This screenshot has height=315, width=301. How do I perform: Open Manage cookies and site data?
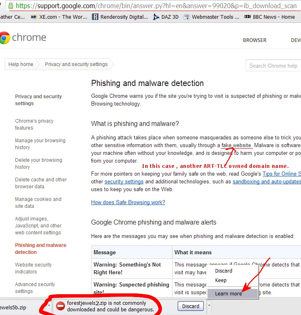pyautogui.click(x=38, y=203)
